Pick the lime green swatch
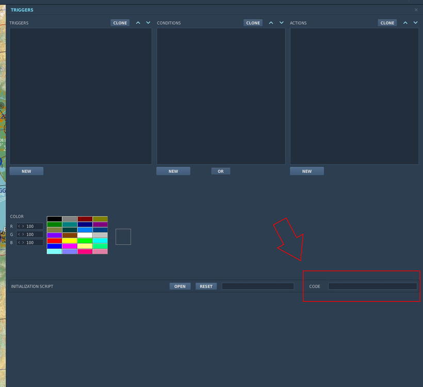The width and height of the screenshot is (423, 387). (x=85, y=241)
